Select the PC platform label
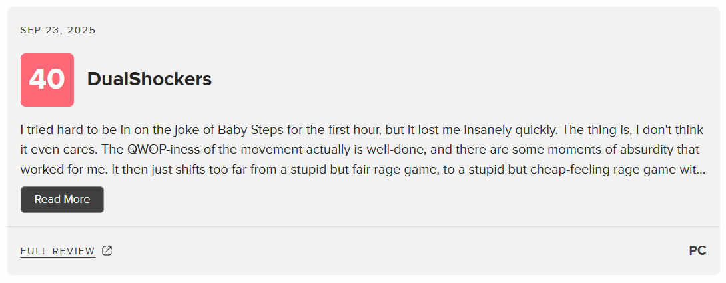Image resolution: width=726 pixels, height=283 pixels. [x=697, y=251]
